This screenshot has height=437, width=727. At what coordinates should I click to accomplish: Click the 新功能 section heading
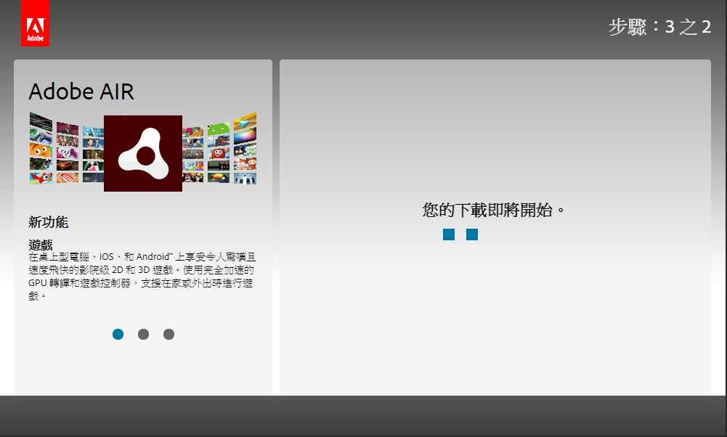pos(49,222)
